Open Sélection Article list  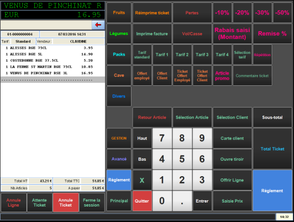point(192,117)
